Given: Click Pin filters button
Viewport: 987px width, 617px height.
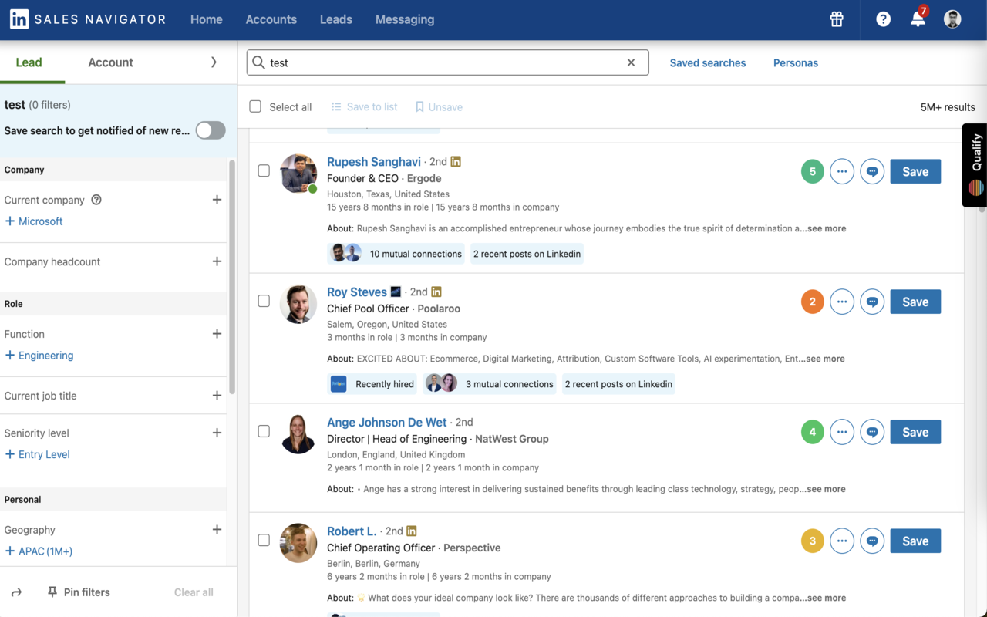Looking at the screenshot, I should point(79,592).
